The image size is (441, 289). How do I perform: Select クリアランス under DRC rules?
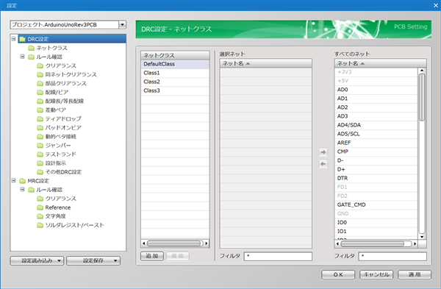point(61,65)
